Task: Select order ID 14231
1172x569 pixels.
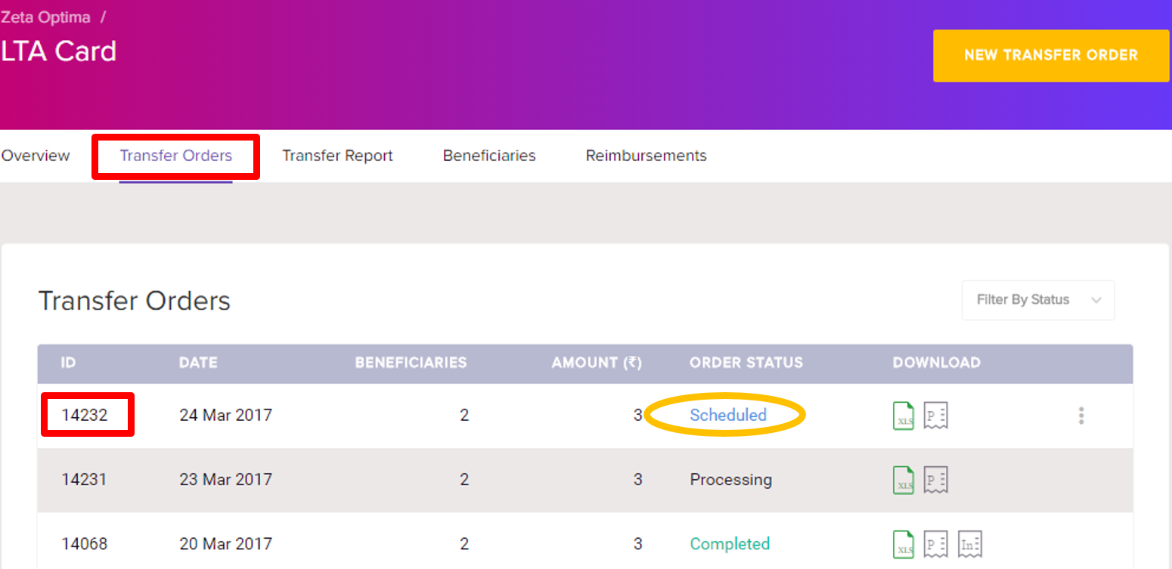Action: [x=84, y=479]
